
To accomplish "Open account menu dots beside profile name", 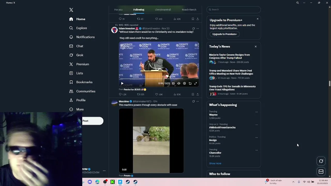I will click(104, 171).
